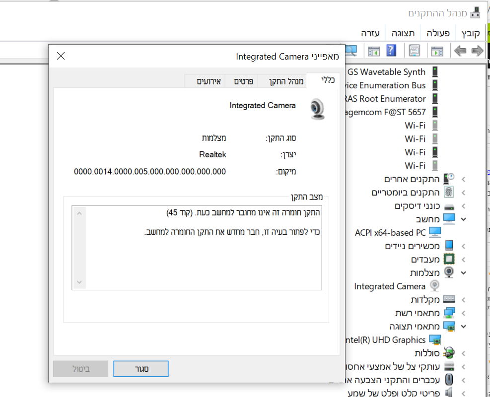Select Integrated Camera in device tree
The width and height of the screenshot is (490, 397).
(x=389, y=286)
